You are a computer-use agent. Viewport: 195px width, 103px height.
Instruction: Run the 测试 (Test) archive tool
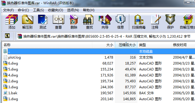43,20
